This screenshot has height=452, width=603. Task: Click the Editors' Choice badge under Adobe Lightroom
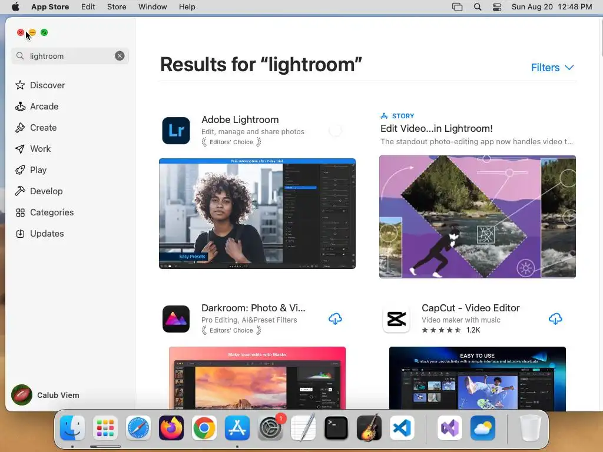coord(231,142)
